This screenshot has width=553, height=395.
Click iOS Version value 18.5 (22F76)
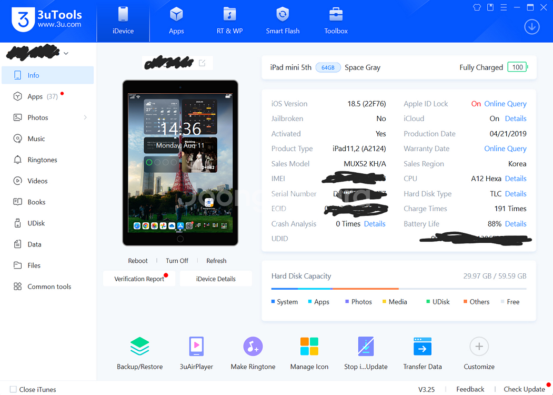coord(366,104)
